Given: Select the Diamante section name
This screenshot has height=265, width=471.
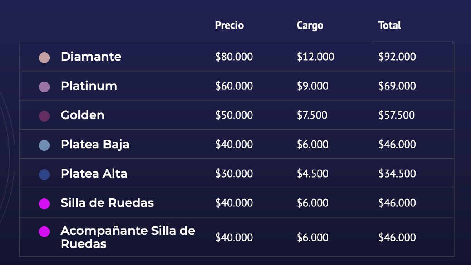Looking at the screenshot, I should (91, 57).
